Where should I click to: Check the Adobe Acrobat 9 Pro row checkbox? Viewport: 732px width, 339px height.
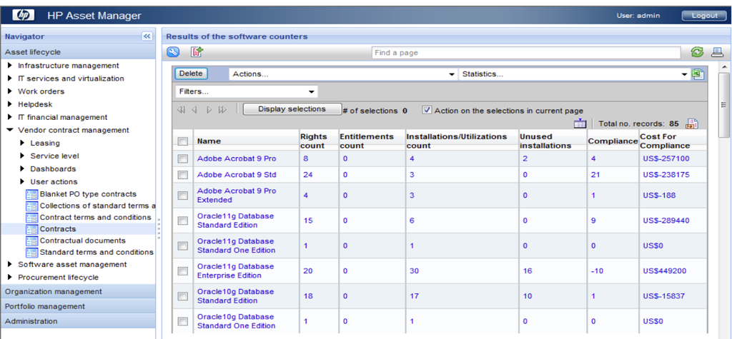pos(182,159)
